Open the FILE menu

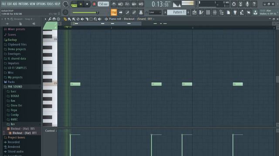pyautogui.click(x=3, y=4)
